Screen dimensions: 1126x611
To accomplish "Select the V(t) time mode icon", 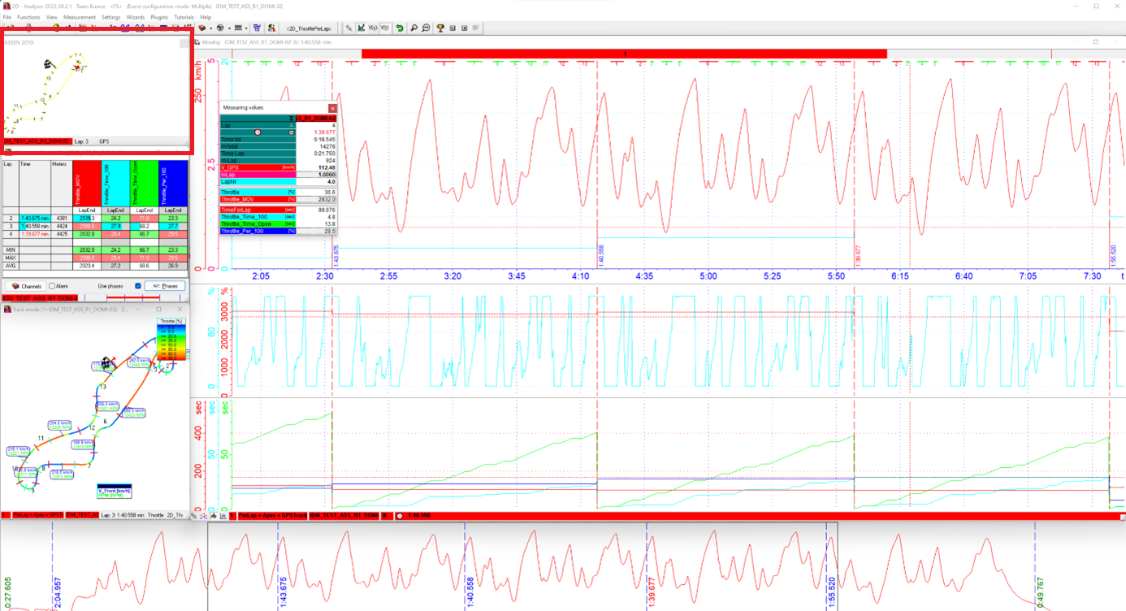I will coord(385,28).
